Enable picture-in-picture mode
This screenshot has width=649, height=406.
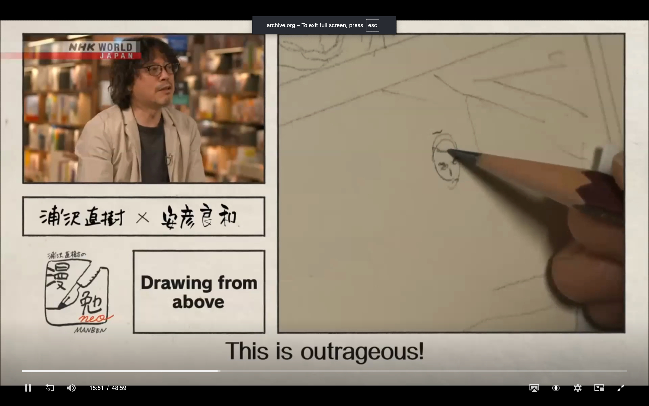tap(599, 388)
